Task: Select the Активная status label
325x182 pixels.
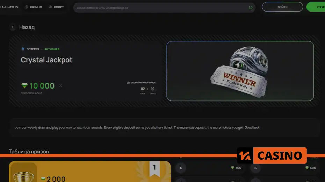Action: click(52, 49)
